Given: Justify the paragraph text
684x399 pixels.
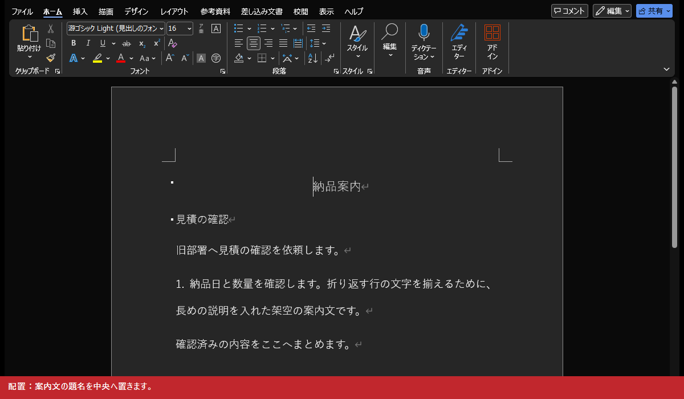Looking at the screenshot, I should coord(283,43).
